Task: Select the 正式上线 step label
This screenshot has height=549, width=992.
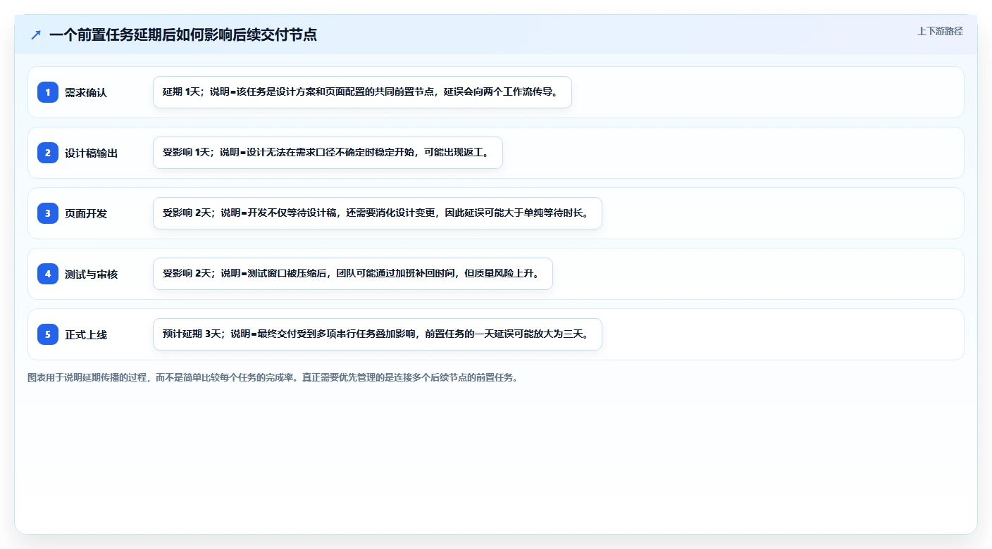Action: (86, 334)
